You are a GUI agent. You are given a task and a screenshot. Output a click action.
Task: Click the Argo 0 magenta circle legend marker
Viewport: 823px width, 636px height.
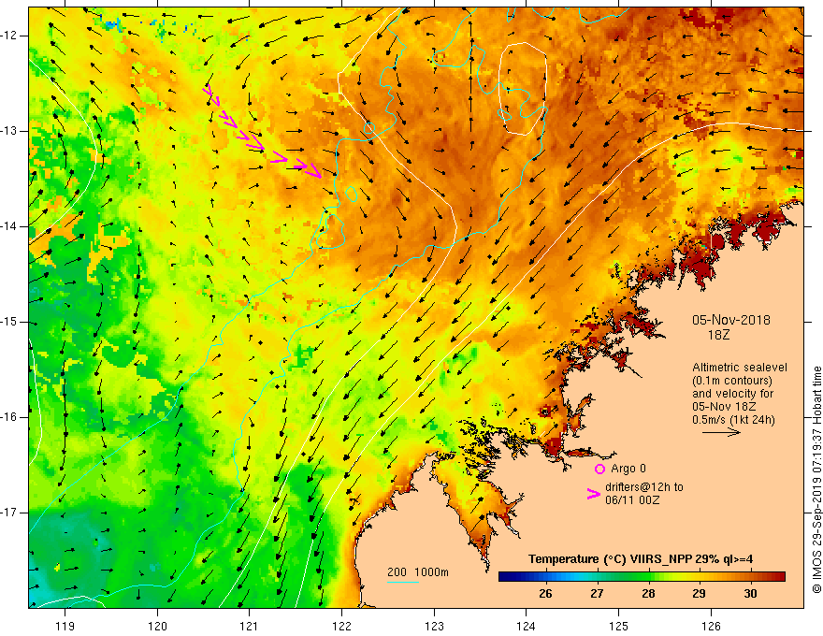(x=599, y=469)
